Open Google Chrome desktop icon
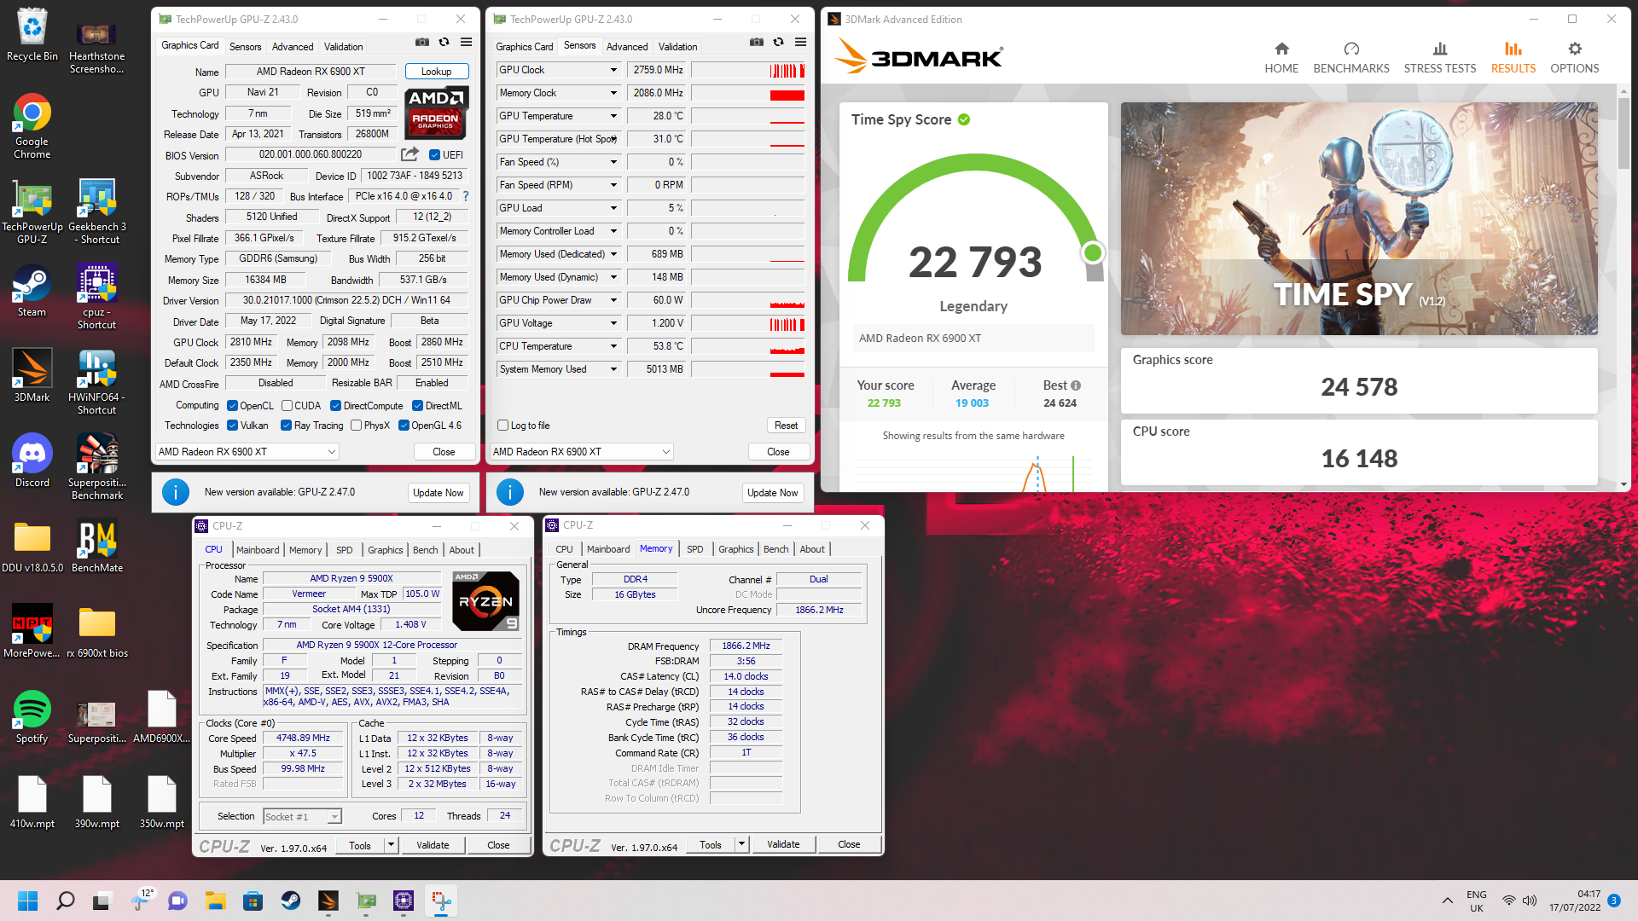Screen dimensions: 1638x921 pos(32,126)
